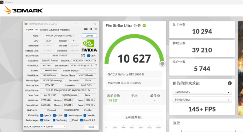This screenshot has width=243, height=132.
Task: Click the Shaders value 4608 Unified
Action: point(51,70)
